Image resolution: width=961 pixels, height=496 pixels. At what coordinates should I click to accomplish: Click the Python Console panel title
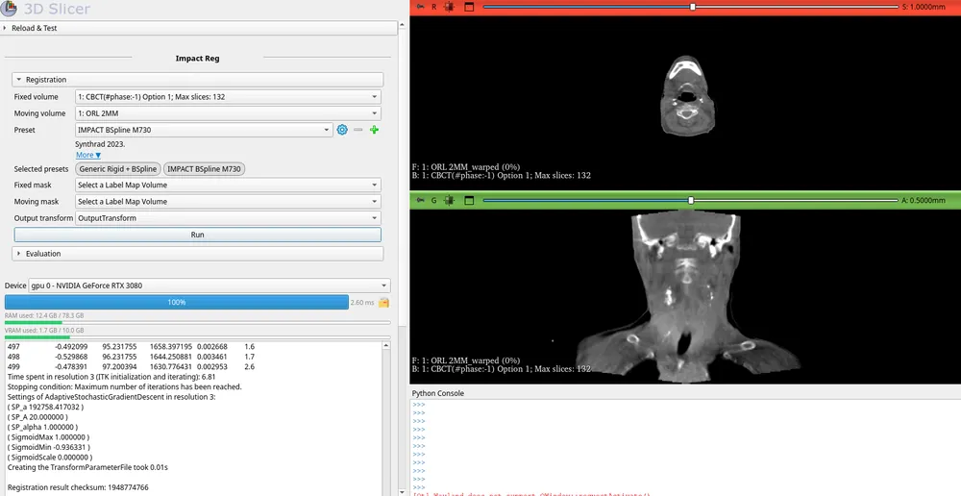(x=438, y=393)
